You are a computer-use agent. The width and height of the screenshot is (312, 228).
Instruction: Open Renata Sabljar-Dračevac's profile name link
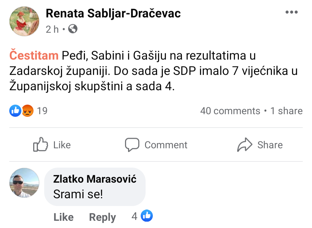[x=113, y=13]
